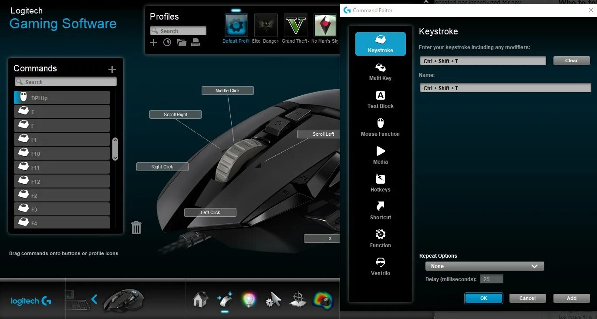Select the F11 command

coord(62,167)
